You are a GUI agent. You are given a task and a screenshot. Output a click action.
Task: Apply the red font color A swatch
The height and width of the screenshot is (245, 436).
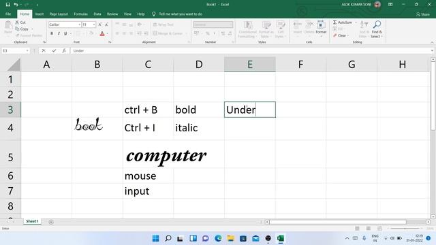(x=102, y=33)
